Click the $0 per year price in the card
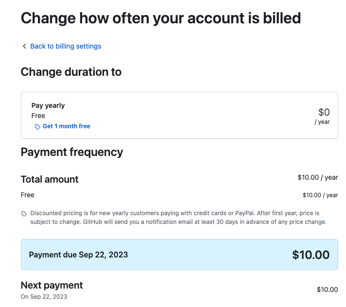 point(324,112)
